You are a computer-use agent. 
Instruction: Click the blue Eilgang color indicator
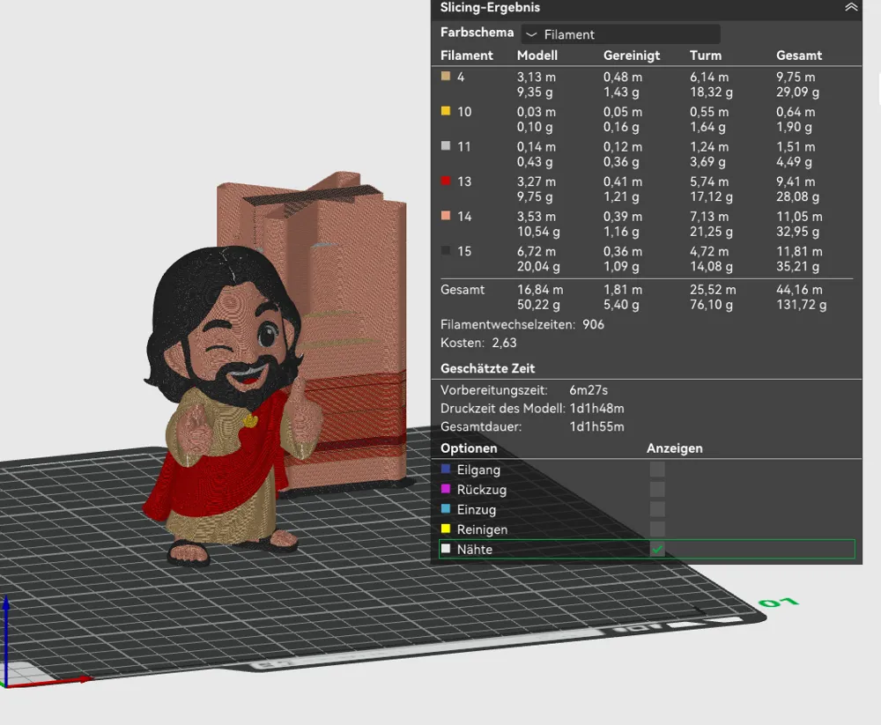pyautogui.click(x=447, y=470)
